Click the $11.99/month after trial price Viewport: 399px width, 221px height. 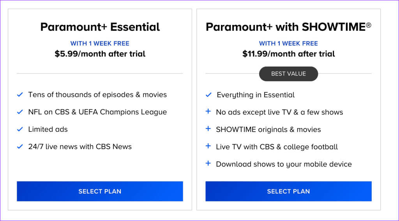(288, 54)
